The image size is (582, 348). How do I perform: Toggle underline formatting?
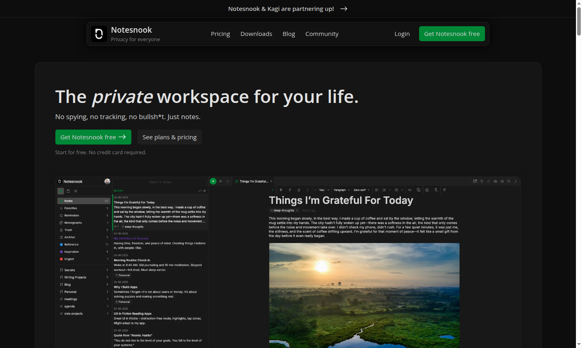tap(299, 190)
